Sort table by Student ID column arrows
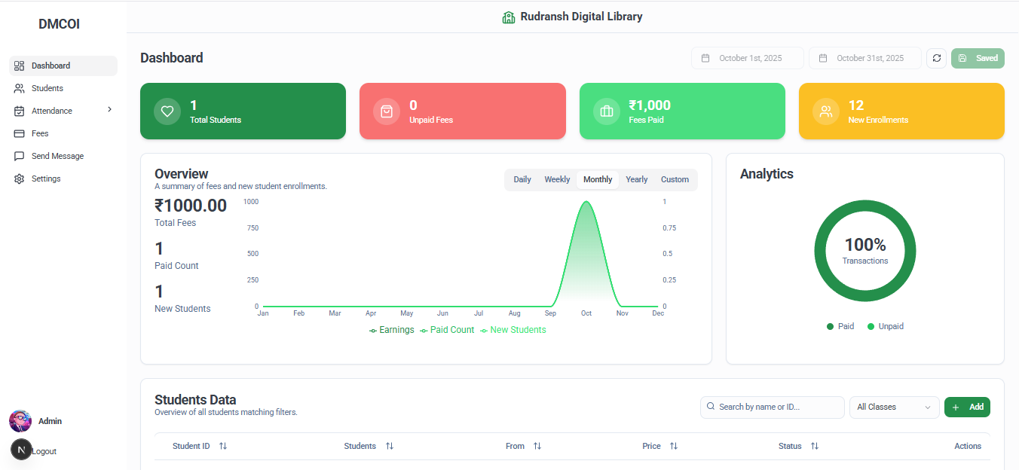The image size is (1019, 470). coord(223,446)
